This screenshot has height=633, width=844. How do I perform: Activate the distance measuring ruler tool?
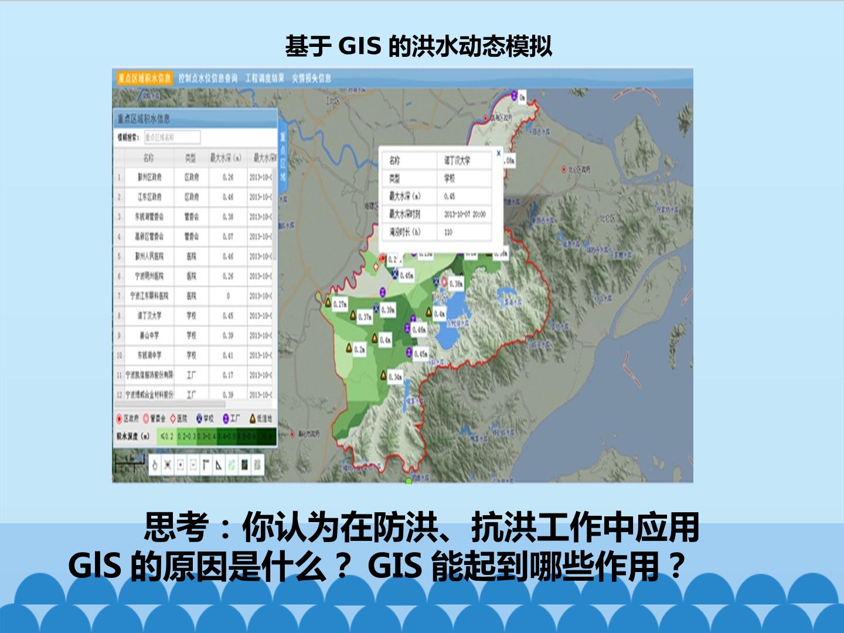[x=206, y=465]
